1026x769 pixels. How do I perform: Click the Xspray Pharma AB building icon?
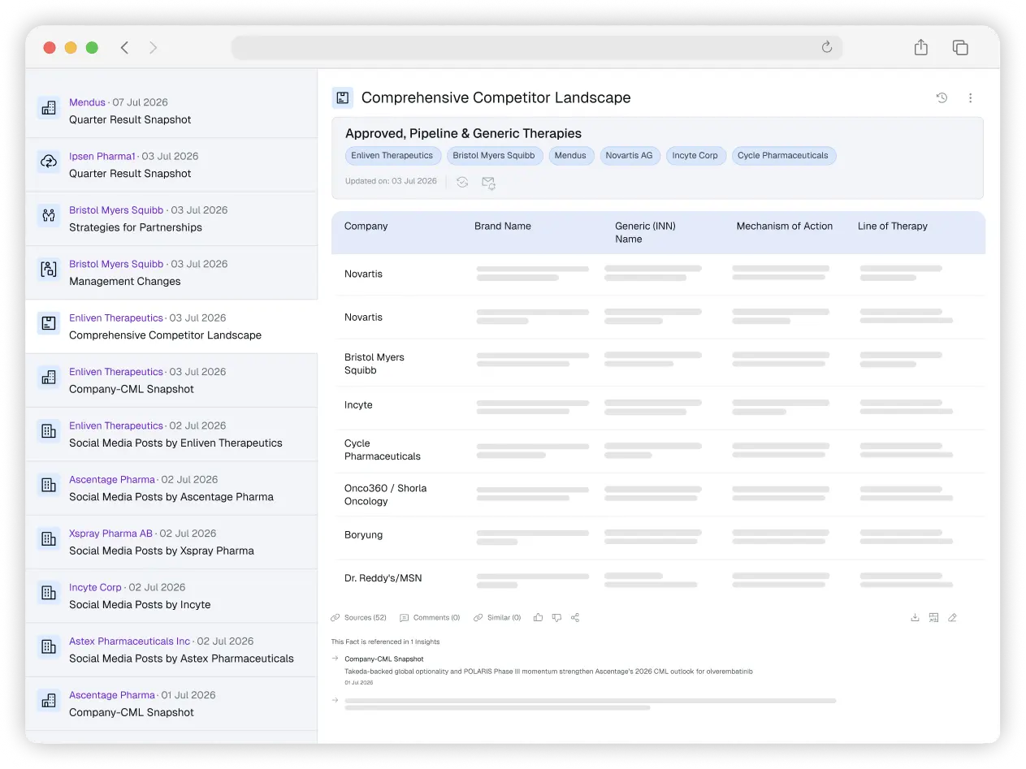pos(49,538)
